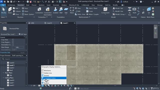Start the Beam System tool

pos(28,14)
